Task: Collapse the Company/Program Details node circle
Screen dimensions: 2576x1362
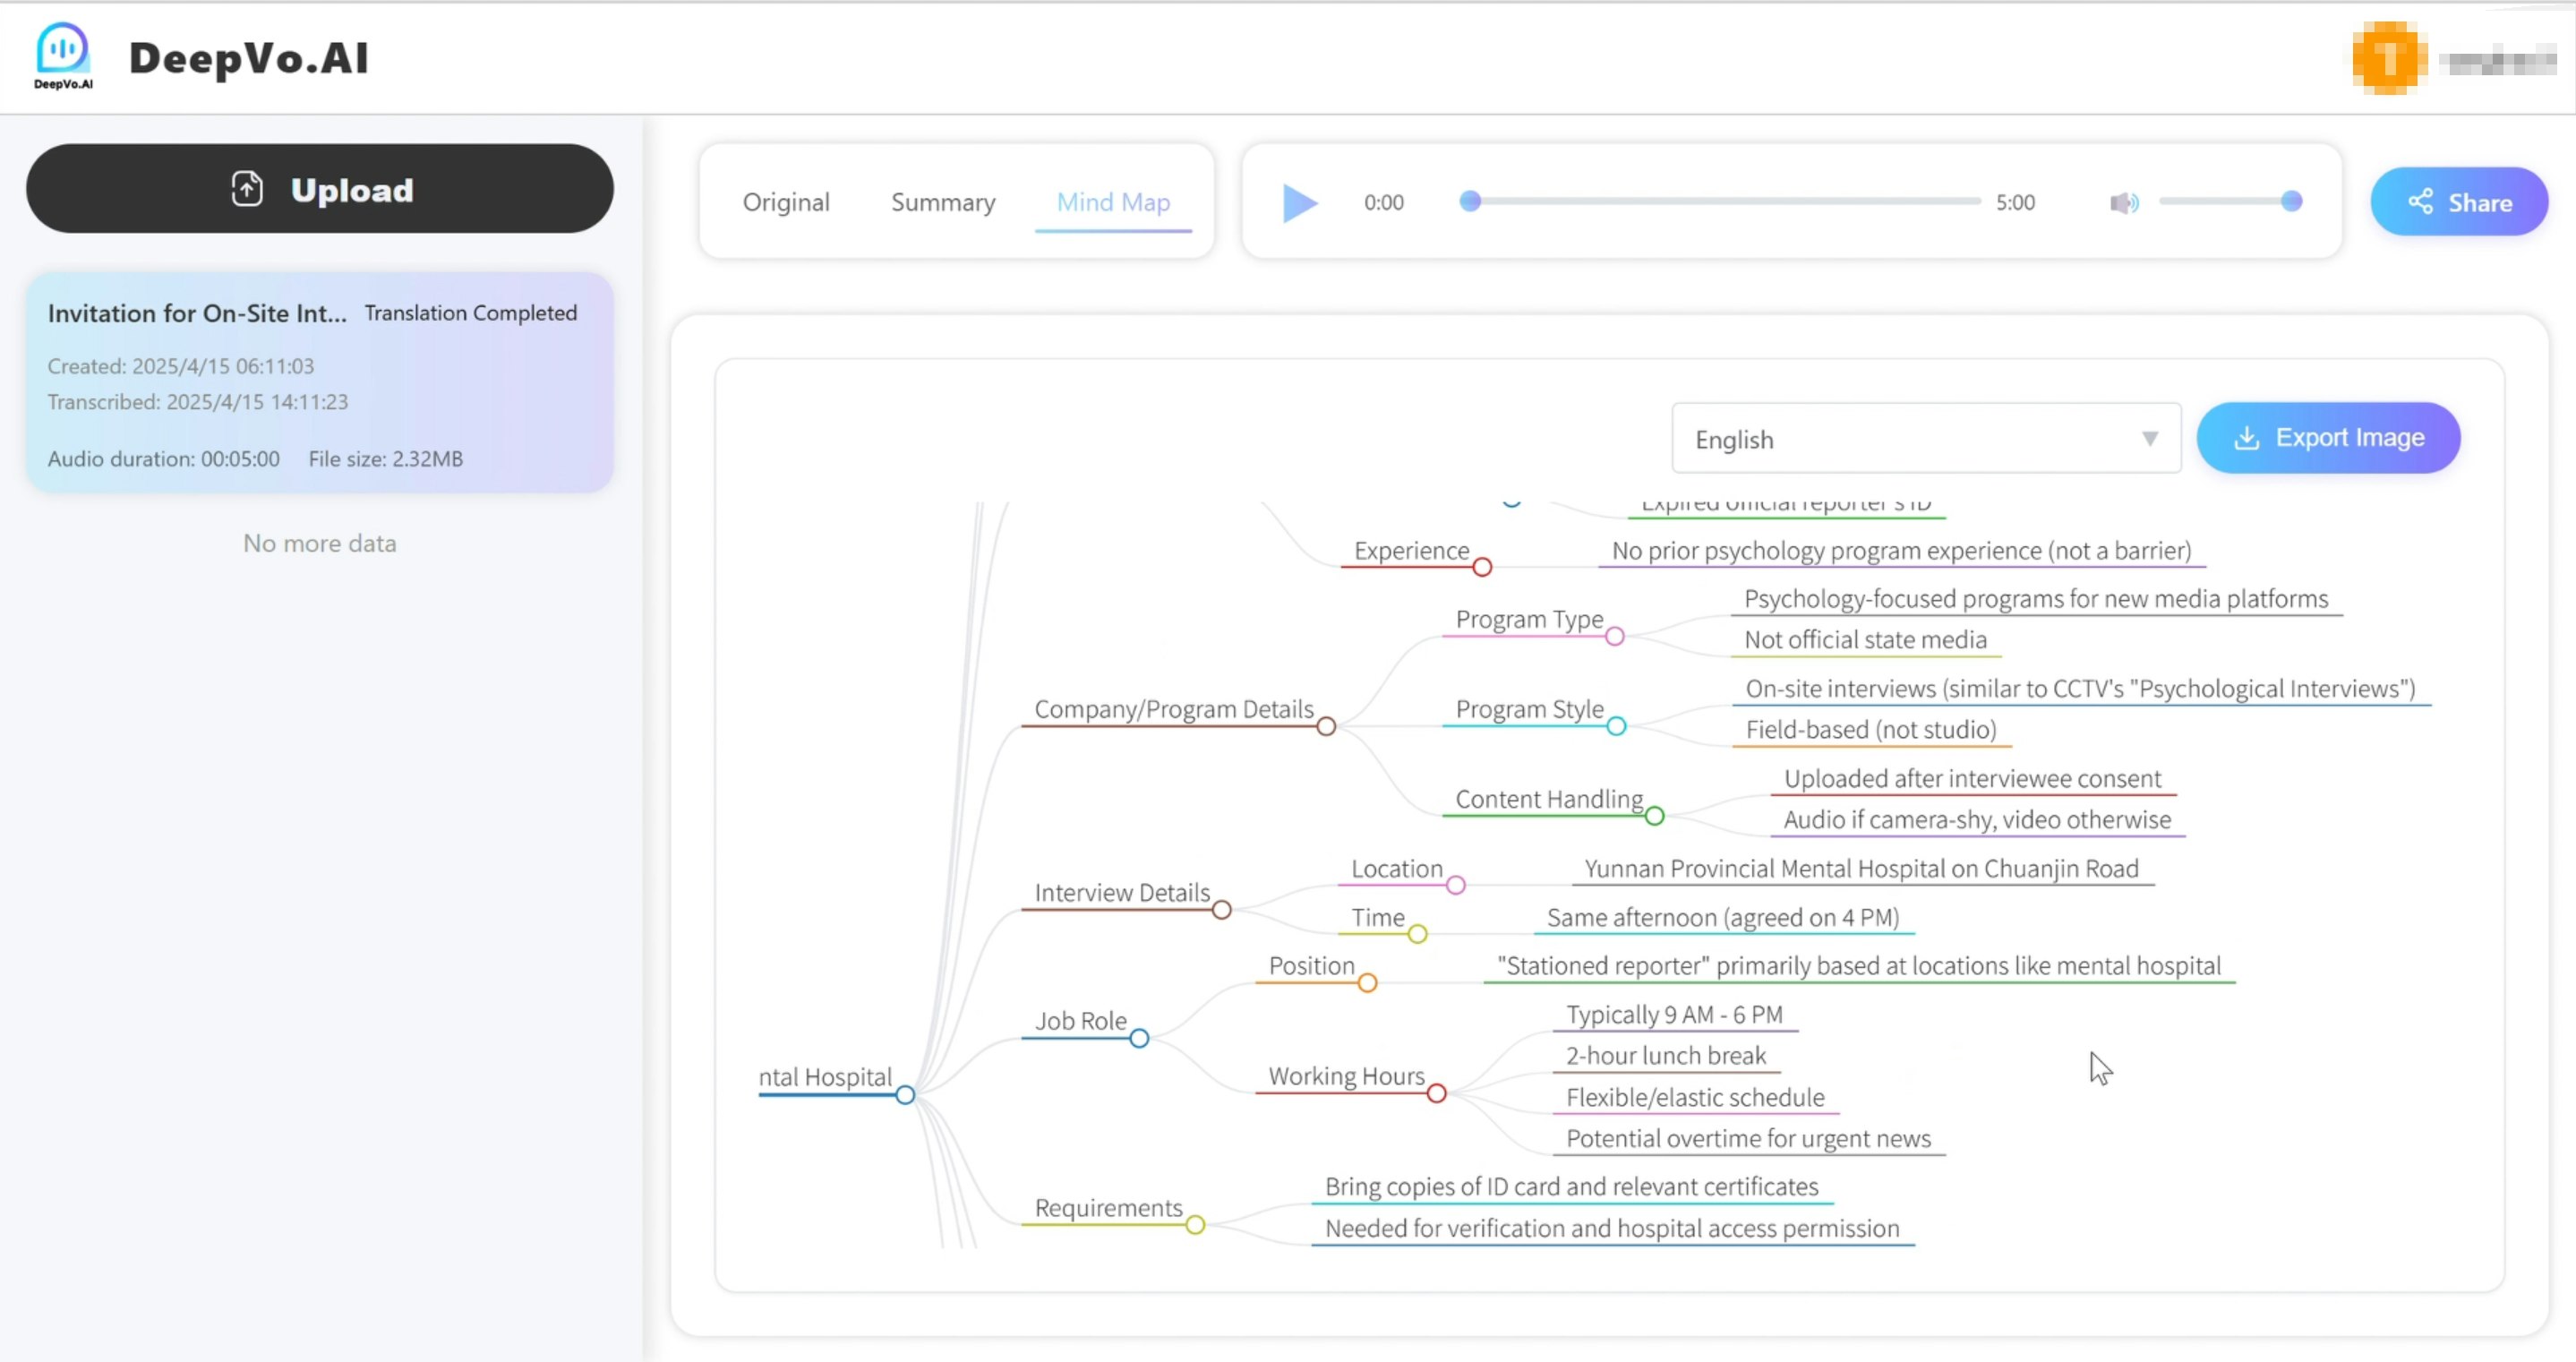Action: point(1326,727)
